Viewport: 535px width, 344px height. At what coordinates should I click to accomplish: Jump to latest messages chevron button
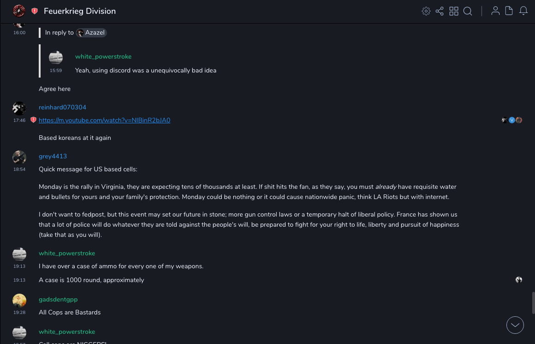coord(515,325)
